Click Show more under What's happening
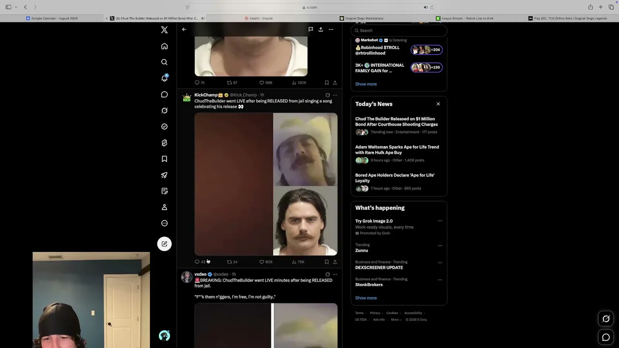The width and height of the screenshot is (619, 348). (366, 298)
